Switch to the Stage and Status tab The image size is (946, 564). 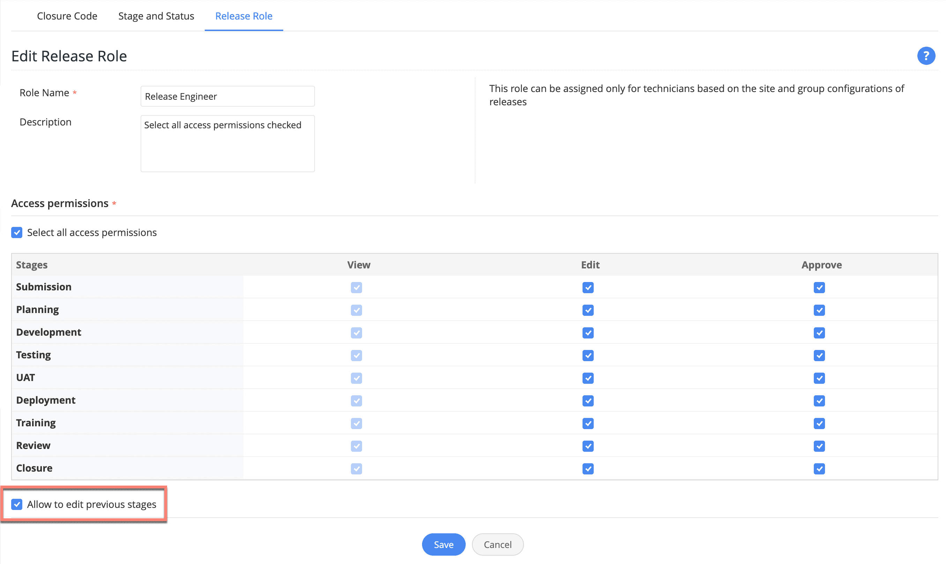point(156,16)
